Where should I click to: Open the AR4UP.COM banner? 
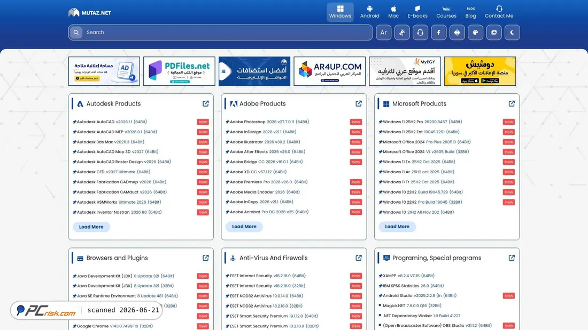tap(330, 71)
